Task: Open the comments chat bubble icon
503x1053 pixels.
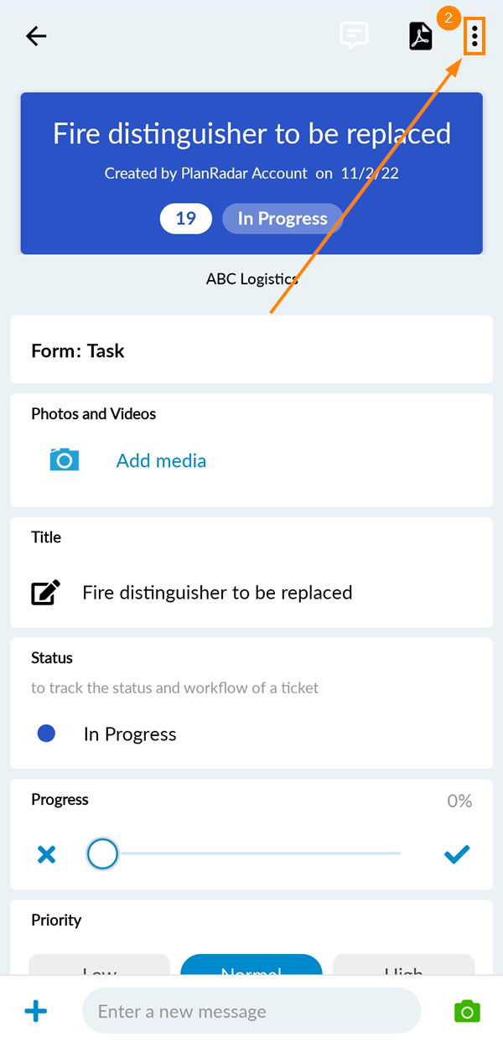Action: coord(354,35)
